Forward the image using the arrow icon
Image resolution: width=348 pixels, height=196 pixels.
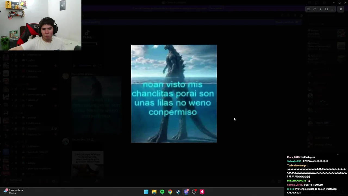tap(315, 9)
